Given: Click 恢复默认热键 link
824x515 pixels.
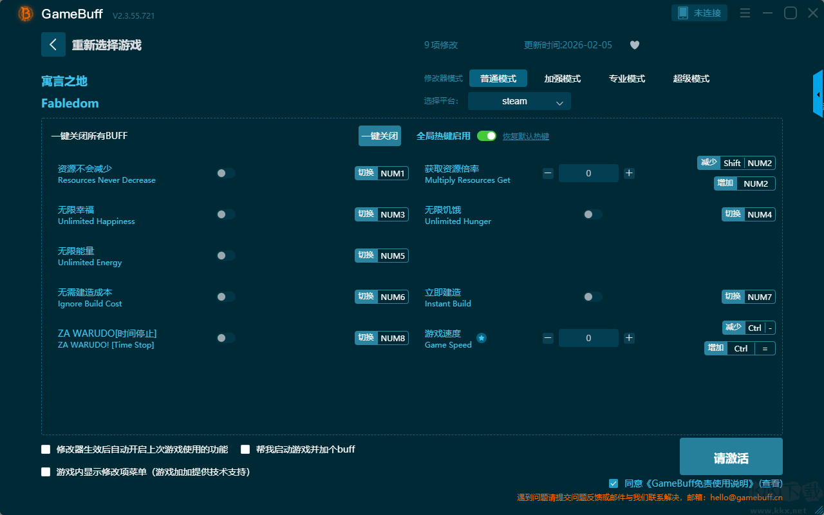Looking at the screenshot, I should pos(526,136).
